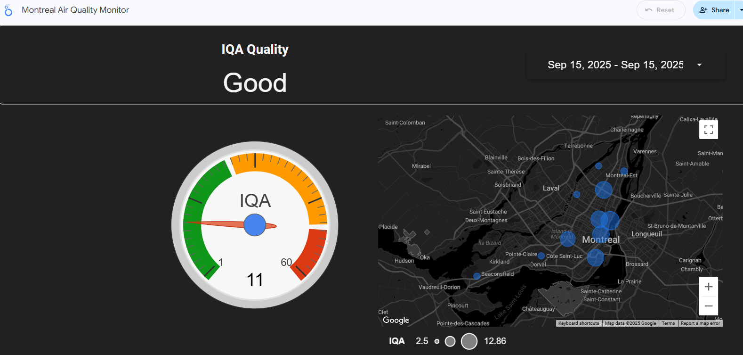Click the IQA gauge value 11
The image size is (743, 355).
[255, 280]
